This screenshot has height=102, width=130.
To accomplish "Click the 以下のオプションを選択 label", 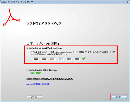I will click(43, 44).
